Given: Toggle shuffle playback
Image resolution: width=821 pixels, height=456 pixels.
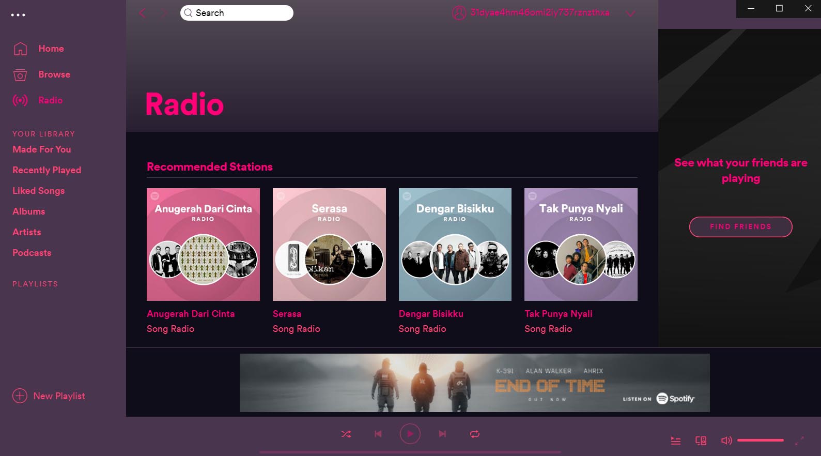Looking at the screenshot, I should click(x=346, y=434).
